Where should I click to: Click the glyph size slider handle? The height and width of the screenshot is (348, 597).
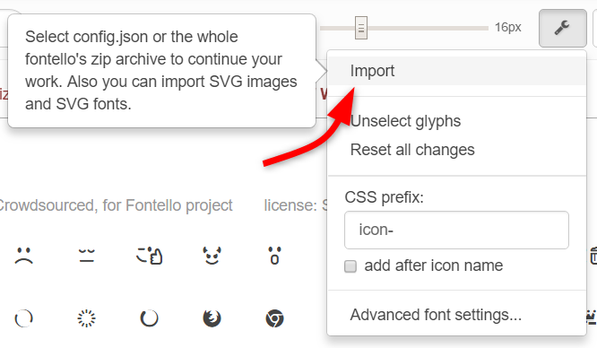(361, 28)
